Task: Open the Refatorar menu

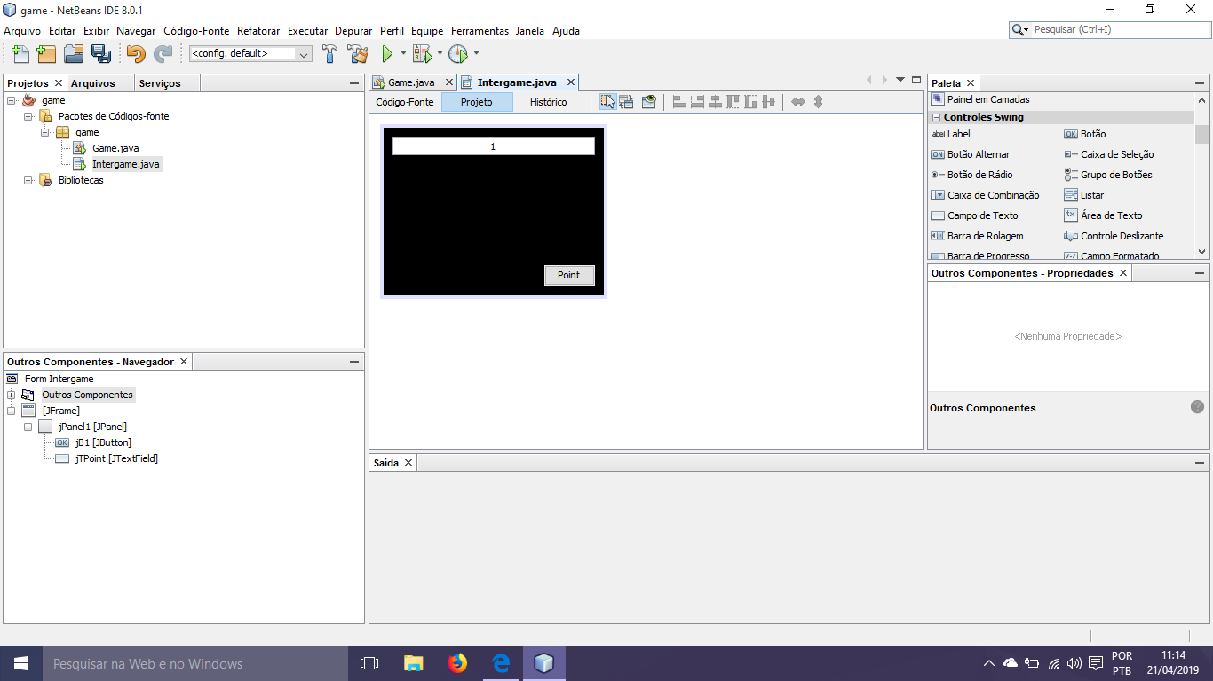Action: 258,30
